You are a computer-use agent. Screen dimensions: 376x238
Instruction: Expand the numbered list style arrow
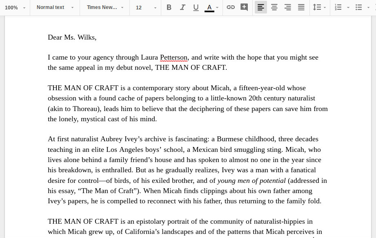coord(348,7)
